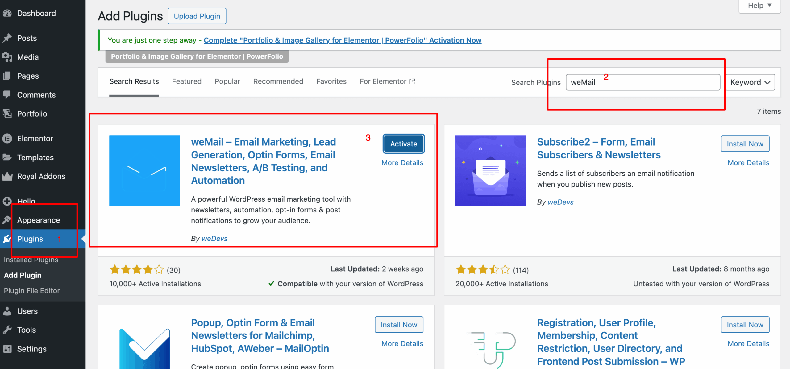Click the Comments bubble icon

[7, 95]
